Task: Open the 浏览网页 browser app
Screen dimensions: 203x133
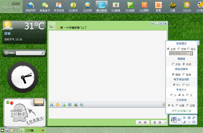Action: [30, 7]
